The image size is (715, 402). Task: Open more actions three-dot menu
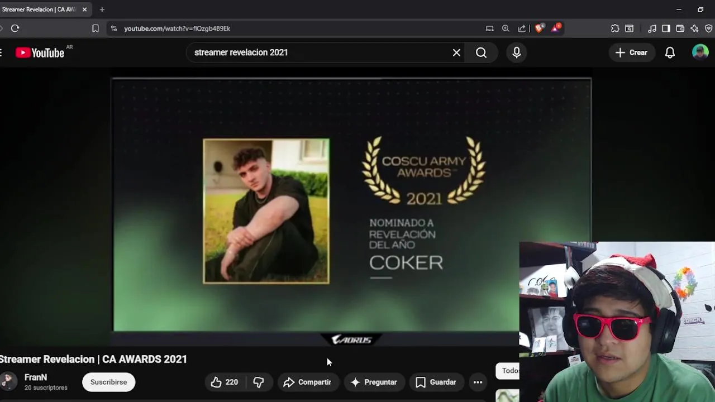[478, 382]
